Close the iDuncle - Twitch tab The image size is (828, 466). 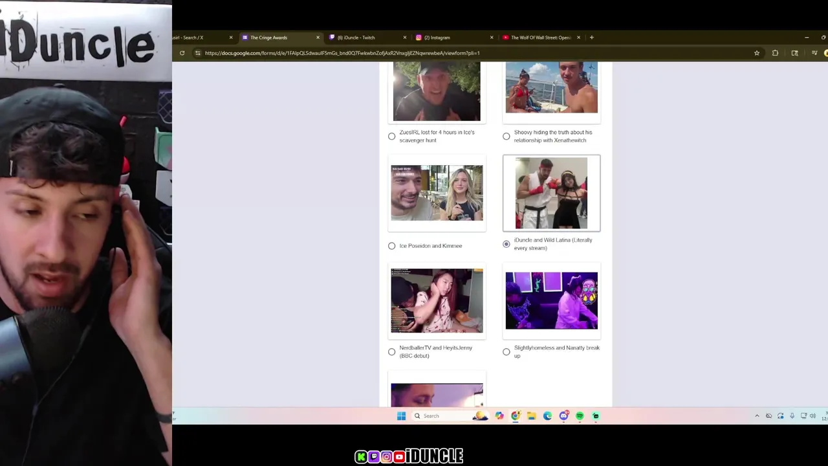point(405,38)
